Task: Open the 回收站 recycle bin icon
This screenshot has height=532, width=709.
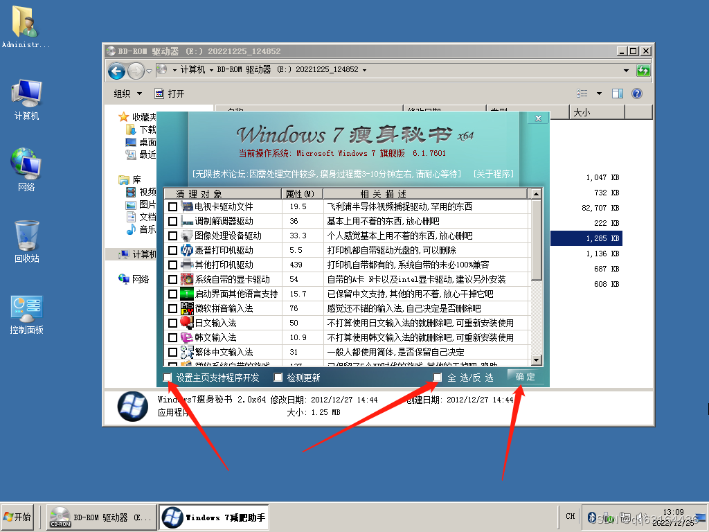Action: click(x=27, y=242)
